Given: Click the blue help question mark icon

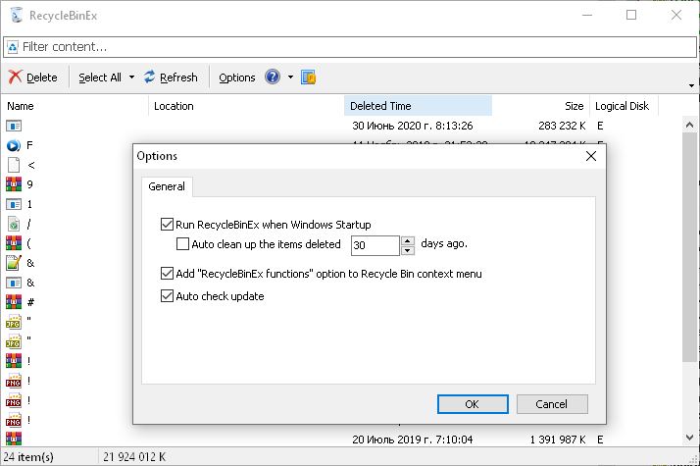Looking at the screenshot, I should click(273, 77).
